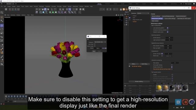The image size is (196, 110).
Task: Click the GI/AA balance input field
Action: tap(169, 38)
